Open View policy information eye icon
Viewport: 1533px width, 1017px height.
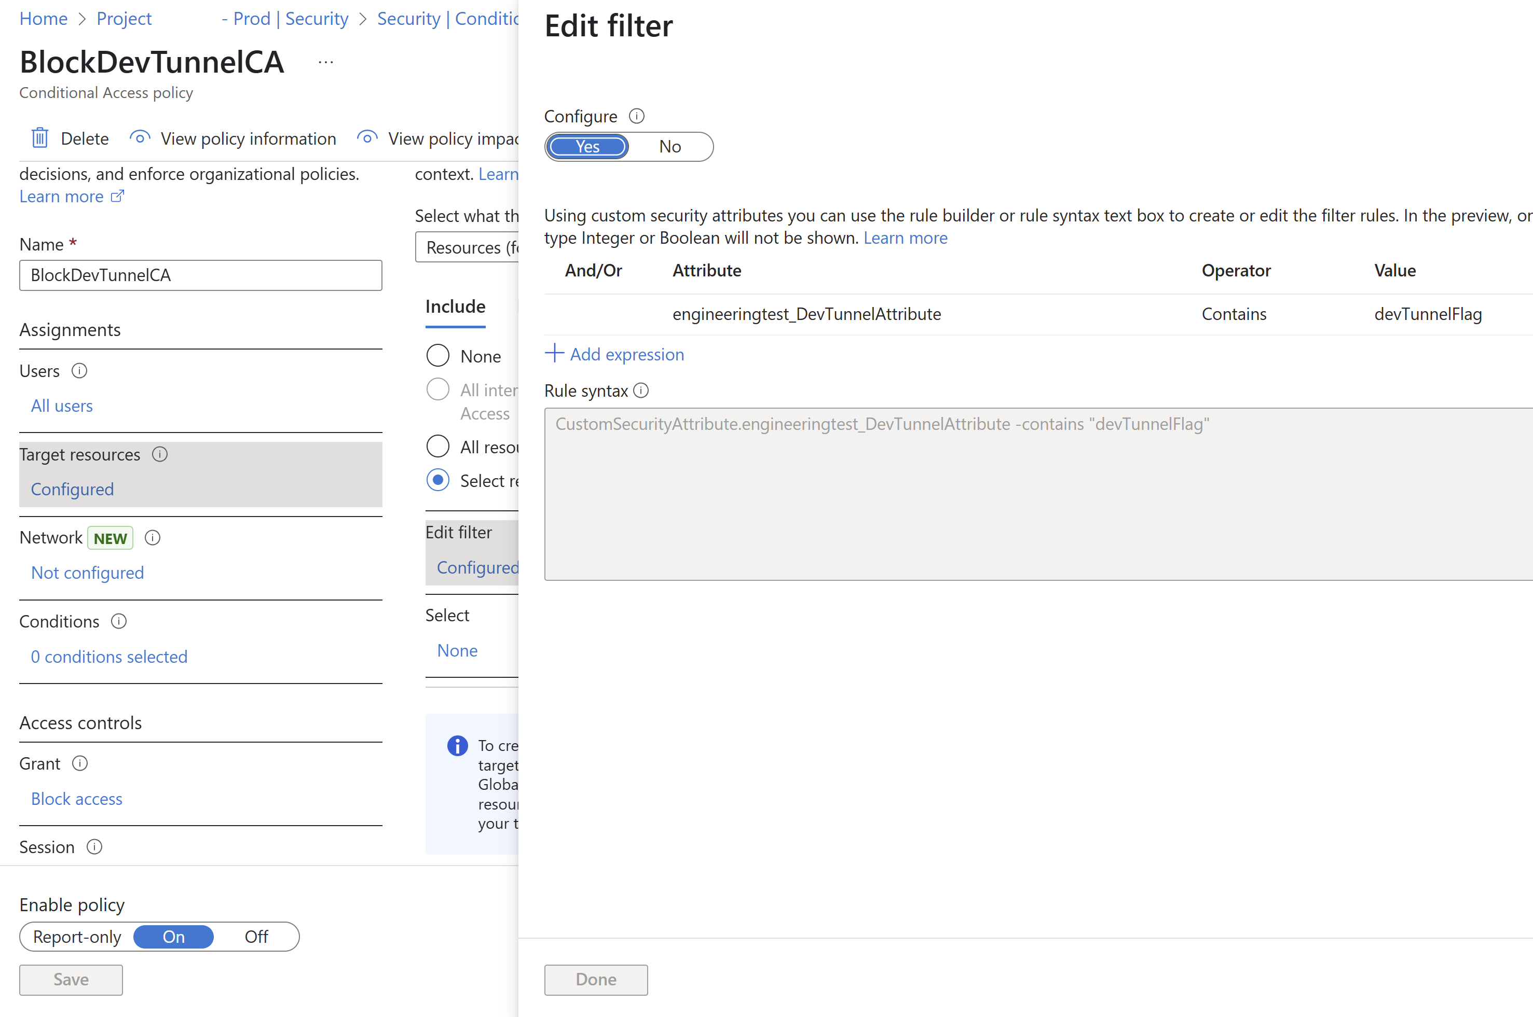[x=140, y=137]
